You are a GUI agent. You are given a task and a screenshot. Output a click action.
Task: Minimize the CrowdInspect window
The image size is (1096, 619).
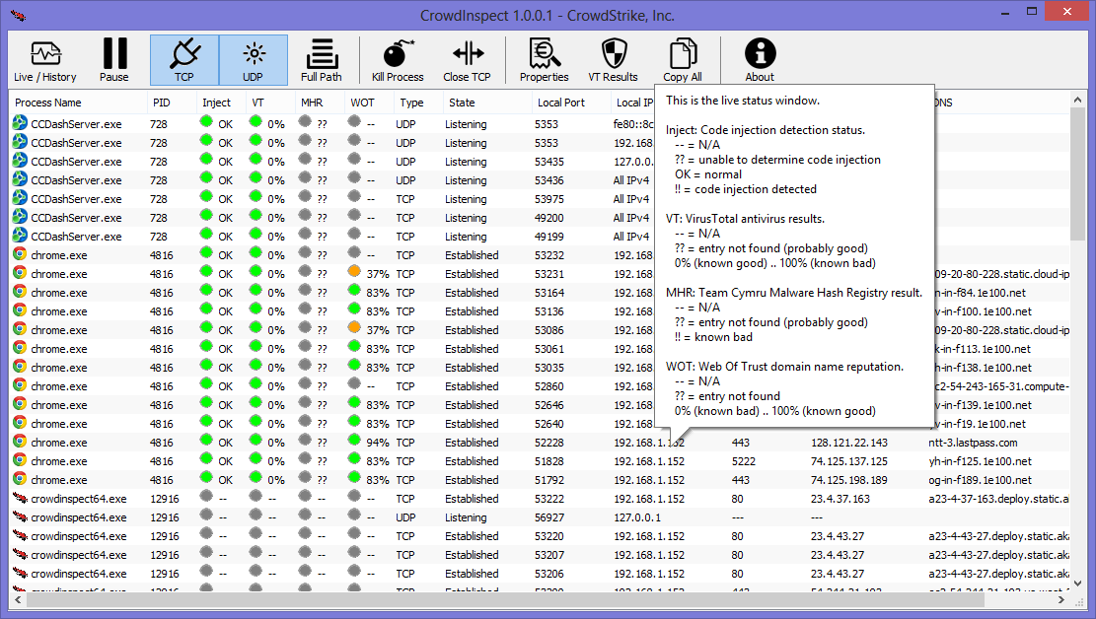[1005, 13]
